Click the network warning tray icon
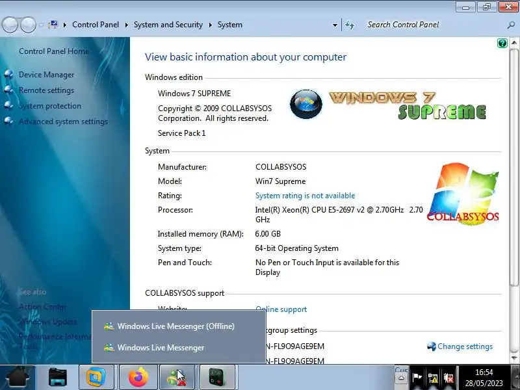Image resolution: width=520 pixels, height=390 pixels. click(x=433, y=378)
